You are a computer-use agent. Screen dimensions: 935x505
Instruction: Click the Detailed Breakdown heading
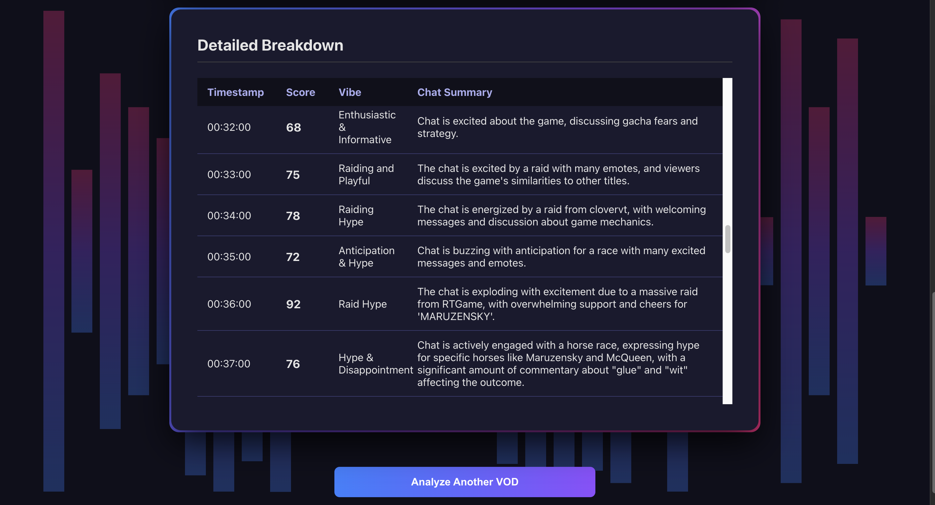pos(270,45)
